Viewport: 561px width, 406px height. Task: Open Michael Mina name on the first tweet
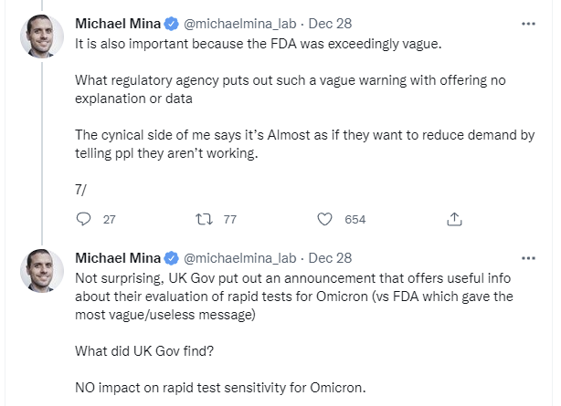pos(117,24)
